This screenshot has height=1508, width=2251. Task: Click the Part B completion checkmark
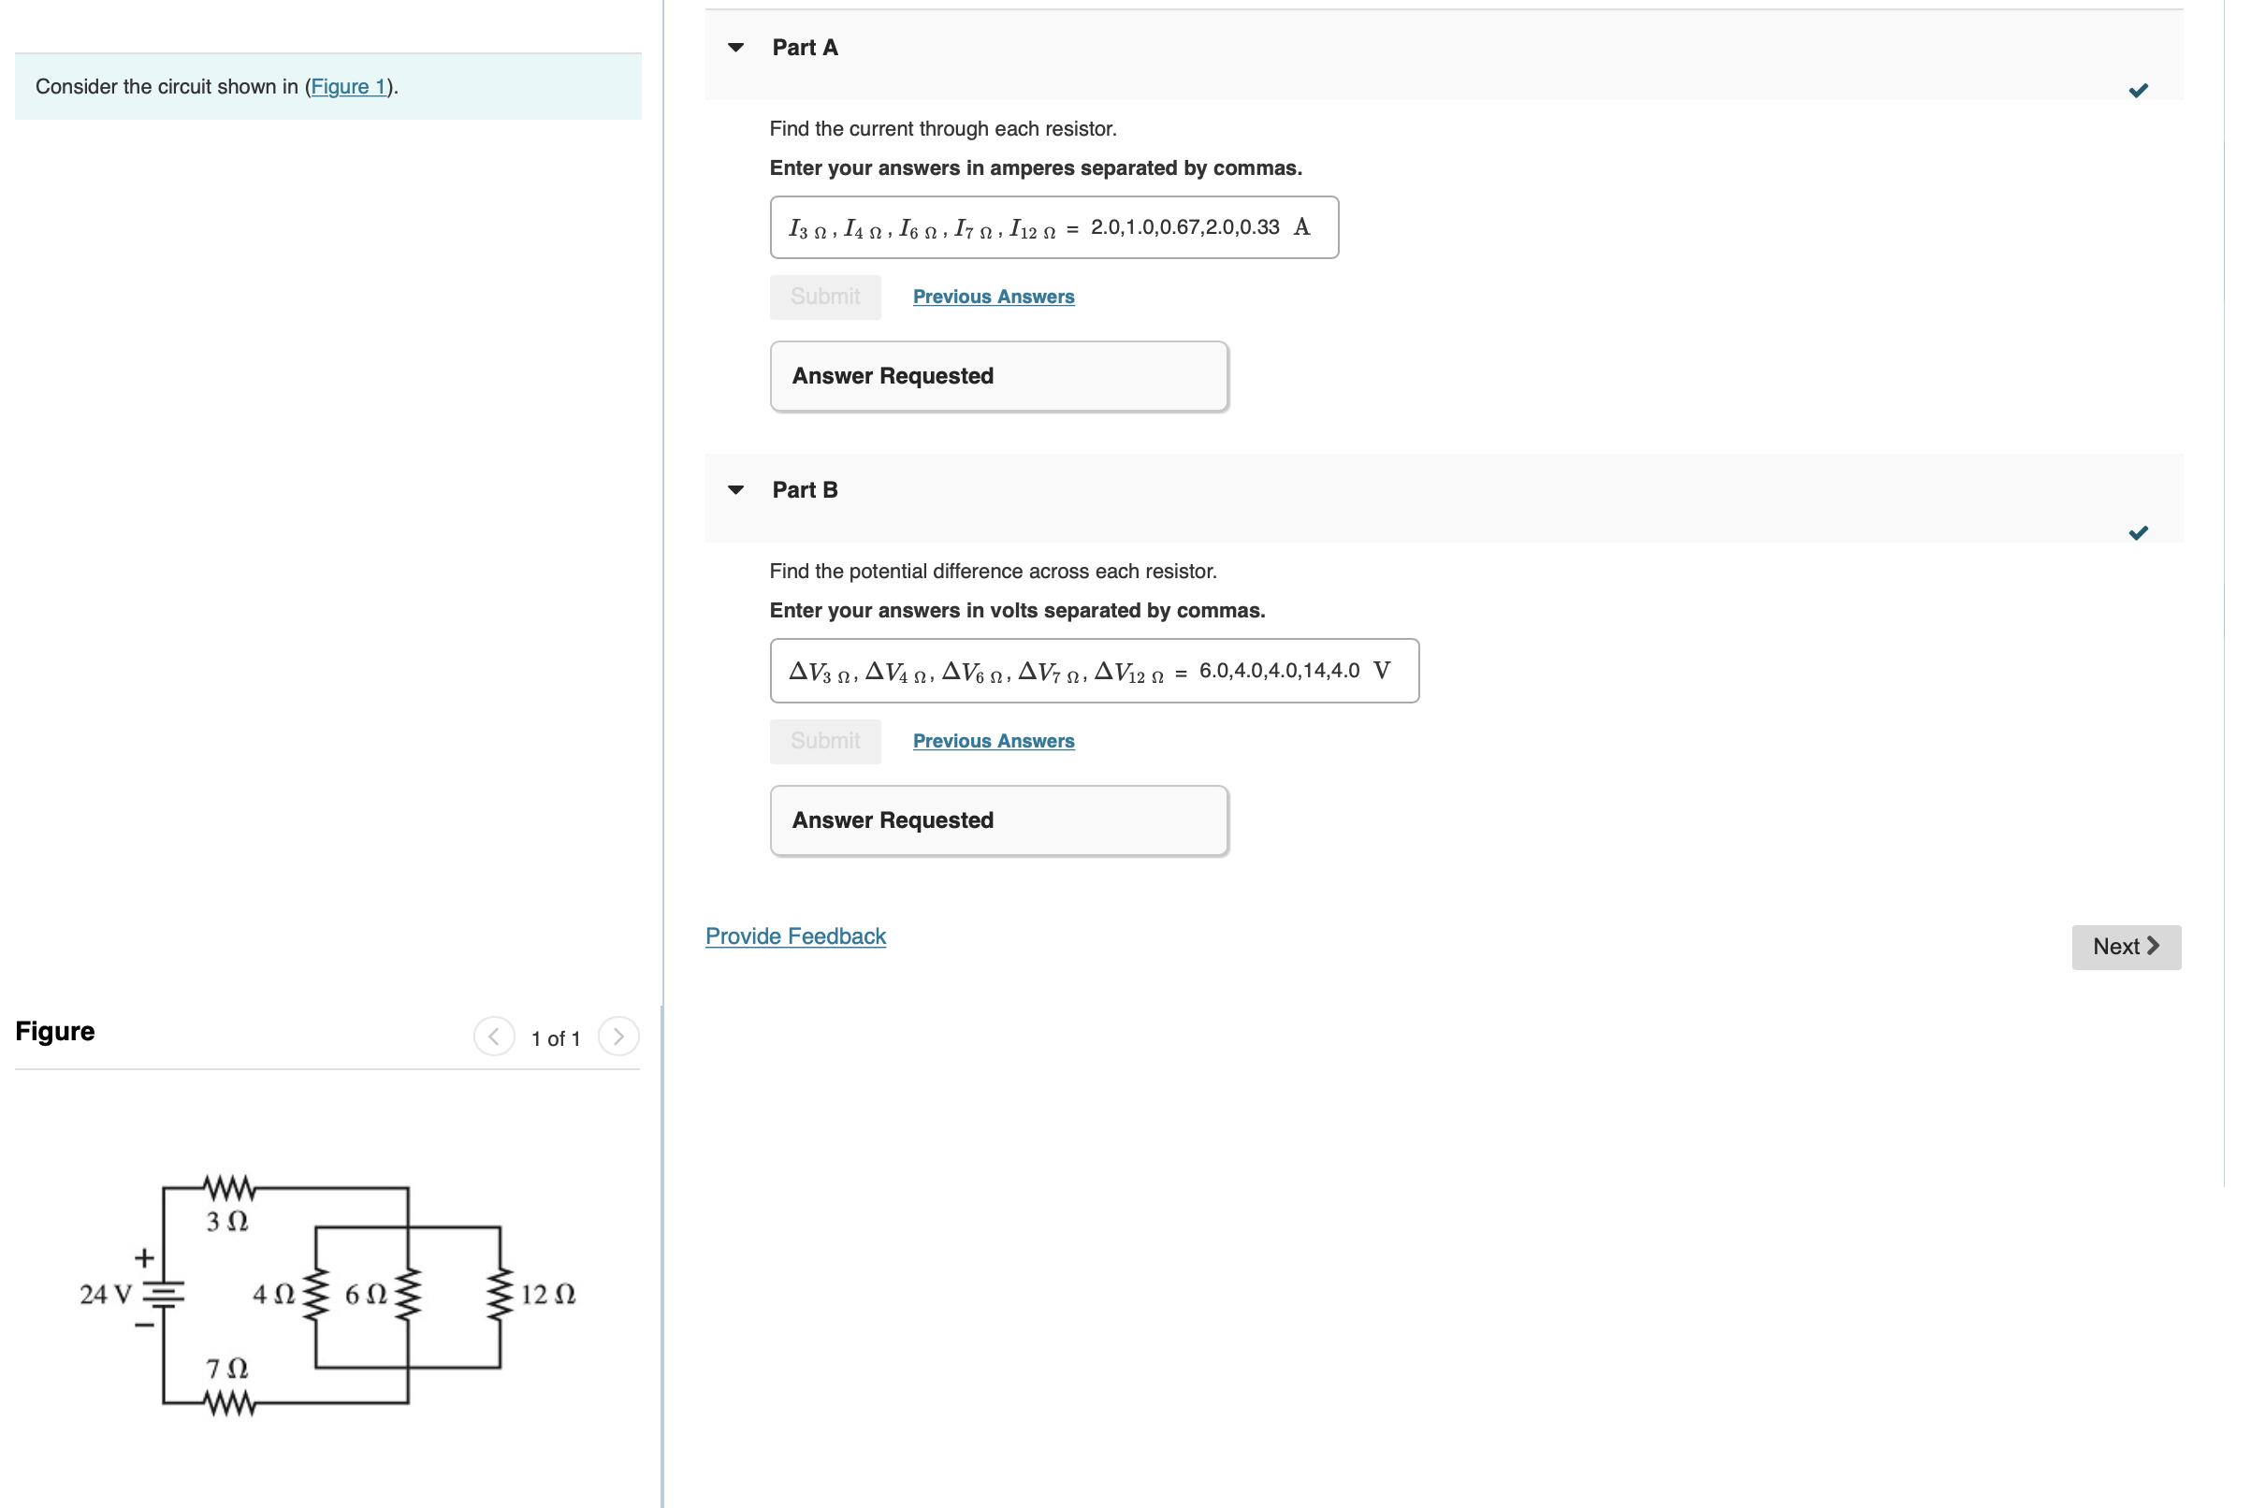(x=2137, y=533)
